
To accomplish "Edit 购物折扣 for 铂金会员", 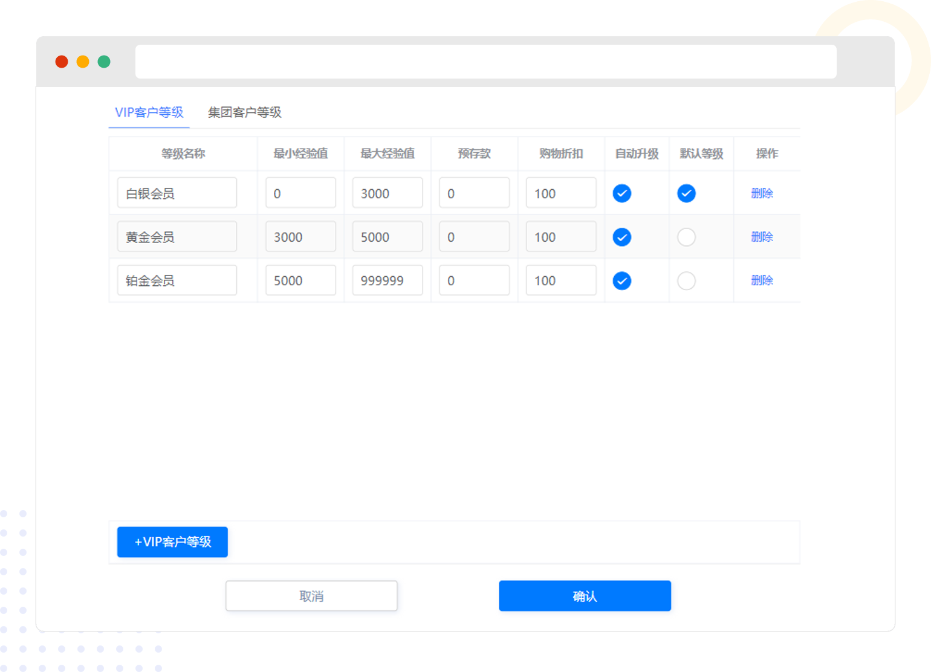I will click(561, 280).
